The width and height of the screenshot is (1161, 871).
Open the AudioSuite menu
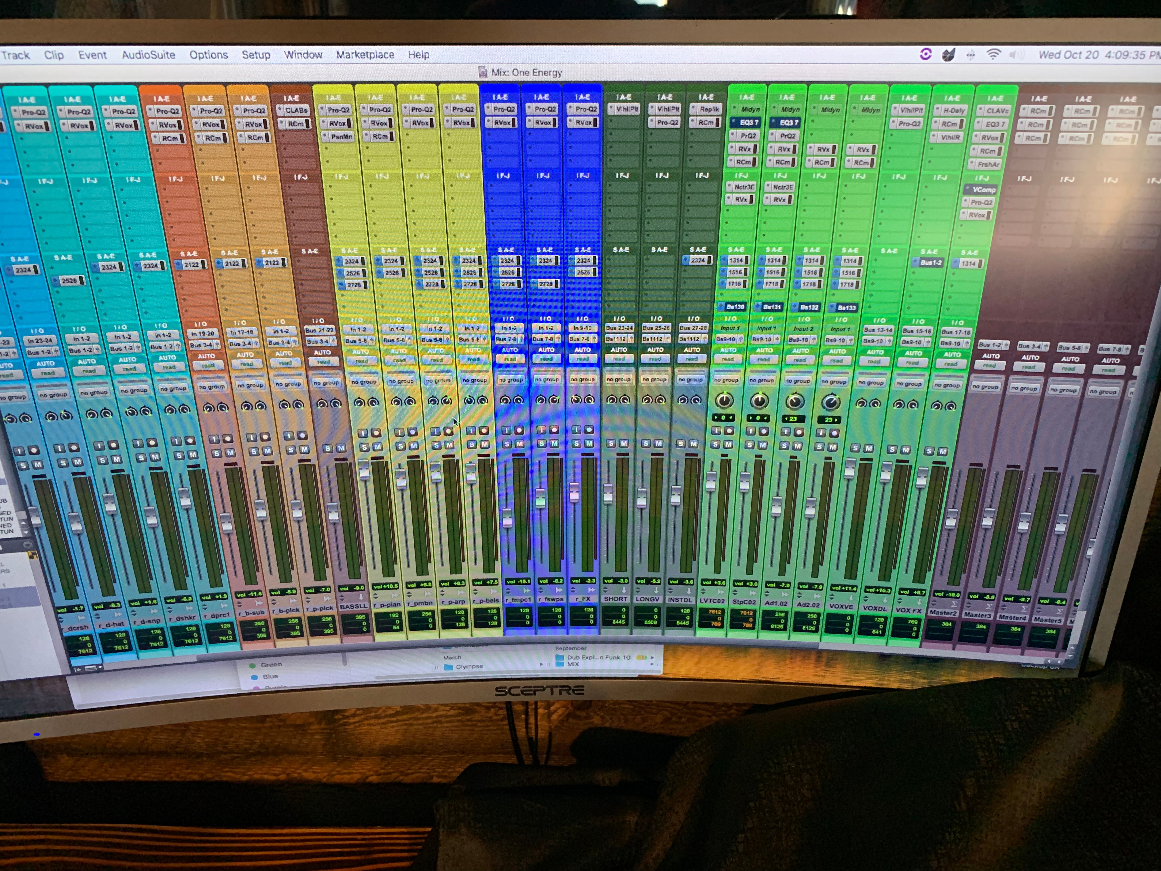click(148, 55)
